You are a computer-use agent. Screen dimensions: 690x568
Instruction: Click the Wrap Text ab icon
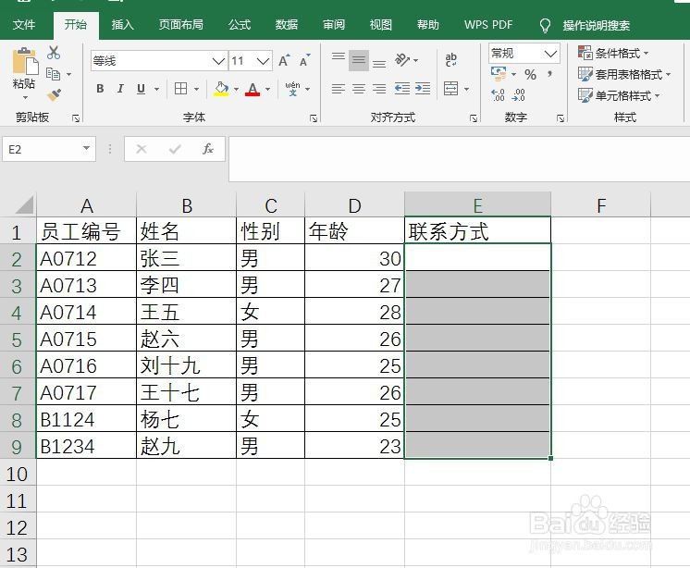(450, 60)
